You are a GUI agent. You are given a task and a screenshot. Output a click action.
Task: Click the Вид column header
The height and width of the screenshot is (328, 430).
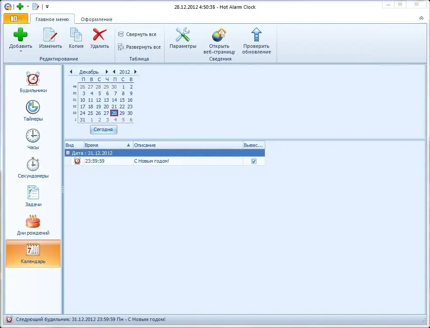pyautogui.click(x=74, y=145)
